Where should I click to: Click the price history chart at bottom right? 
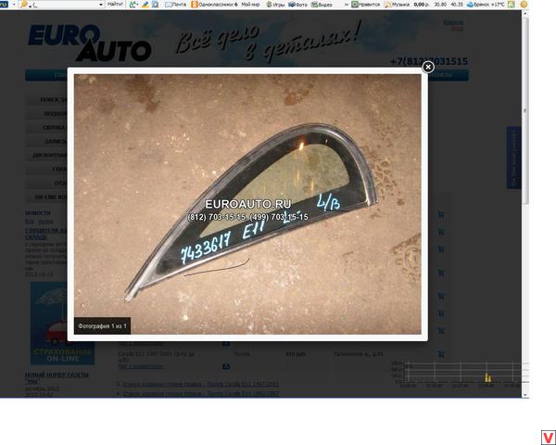pos(460,375)
